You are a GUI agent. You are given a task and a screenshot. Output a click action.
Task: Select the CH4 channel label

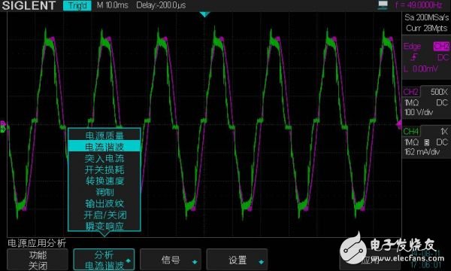(x=411, y=132)
